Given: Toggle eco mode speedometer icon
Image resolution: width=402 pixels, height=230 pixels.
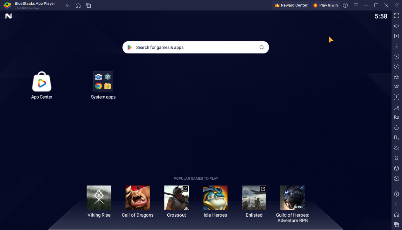Looking at the screenshot, I should pos(397,178).
